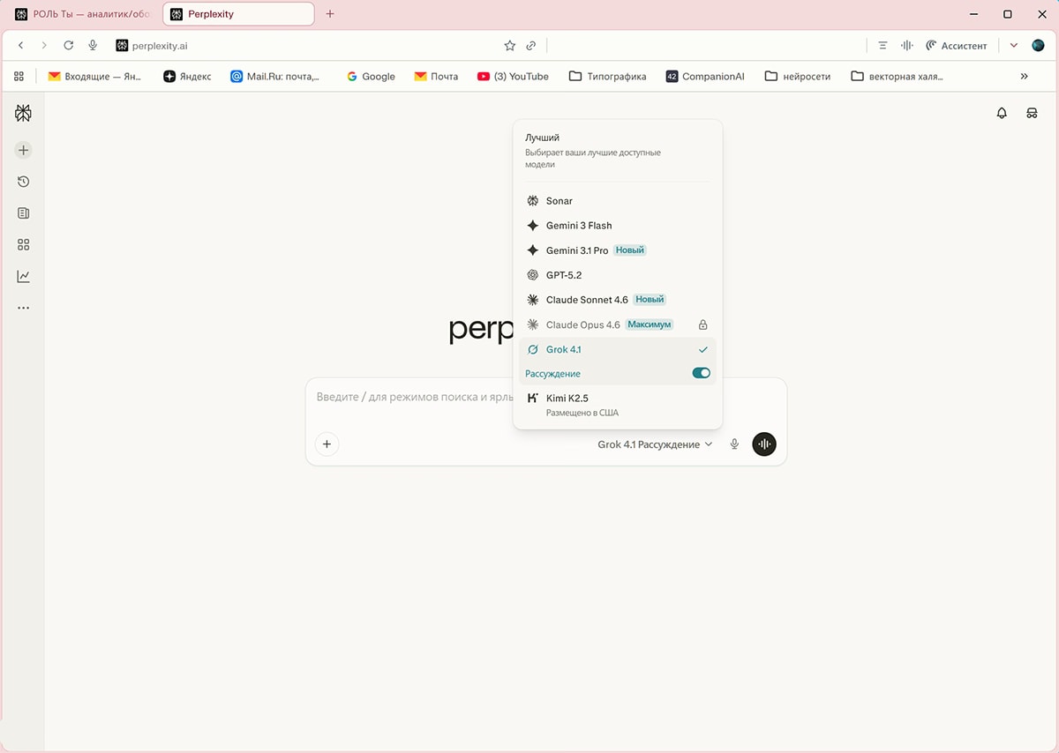Open the Grok 4.1 Рассуждение model dropdown
The height and width of the screenshot is (753, 1059).
[x=655, y=444]
